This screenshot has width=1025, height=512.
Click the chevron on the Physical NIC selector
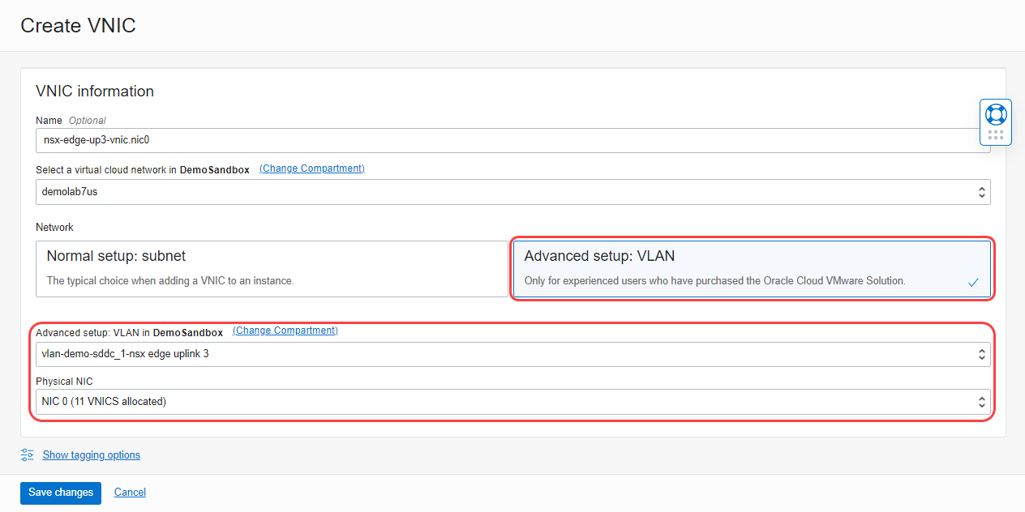pyautogui.click(x=981, y=401)
